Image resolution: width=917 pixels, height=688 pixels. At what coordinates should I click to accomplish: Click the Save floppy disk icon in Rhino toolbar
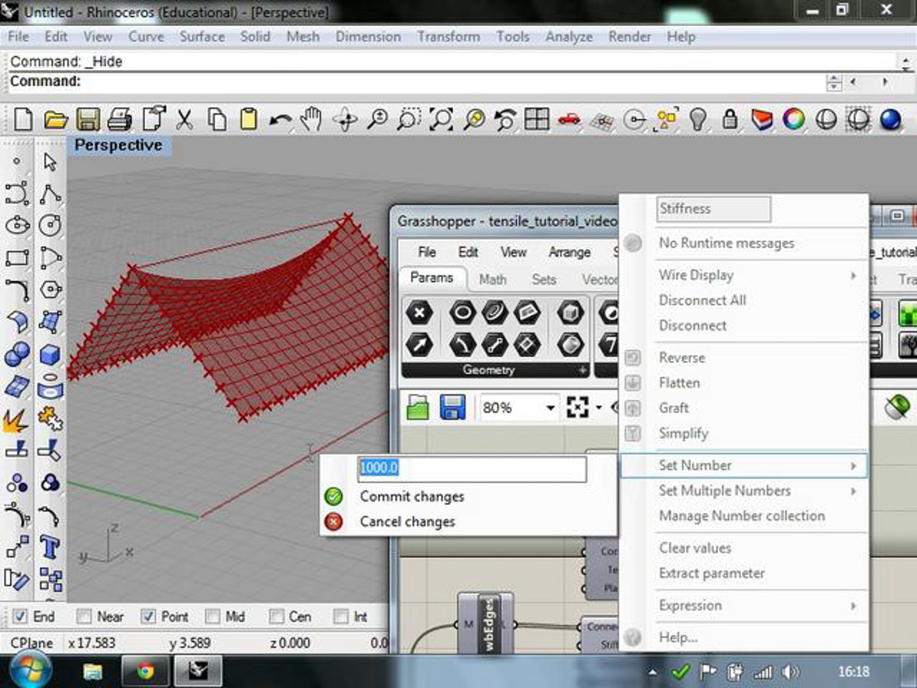click(88, 120)
